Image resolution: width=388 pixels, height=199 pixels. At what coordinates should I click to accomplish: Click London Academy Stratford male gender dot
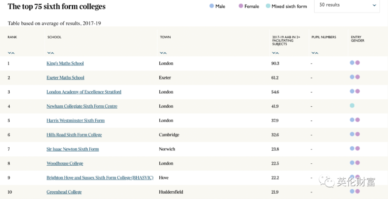coord(352,91)
